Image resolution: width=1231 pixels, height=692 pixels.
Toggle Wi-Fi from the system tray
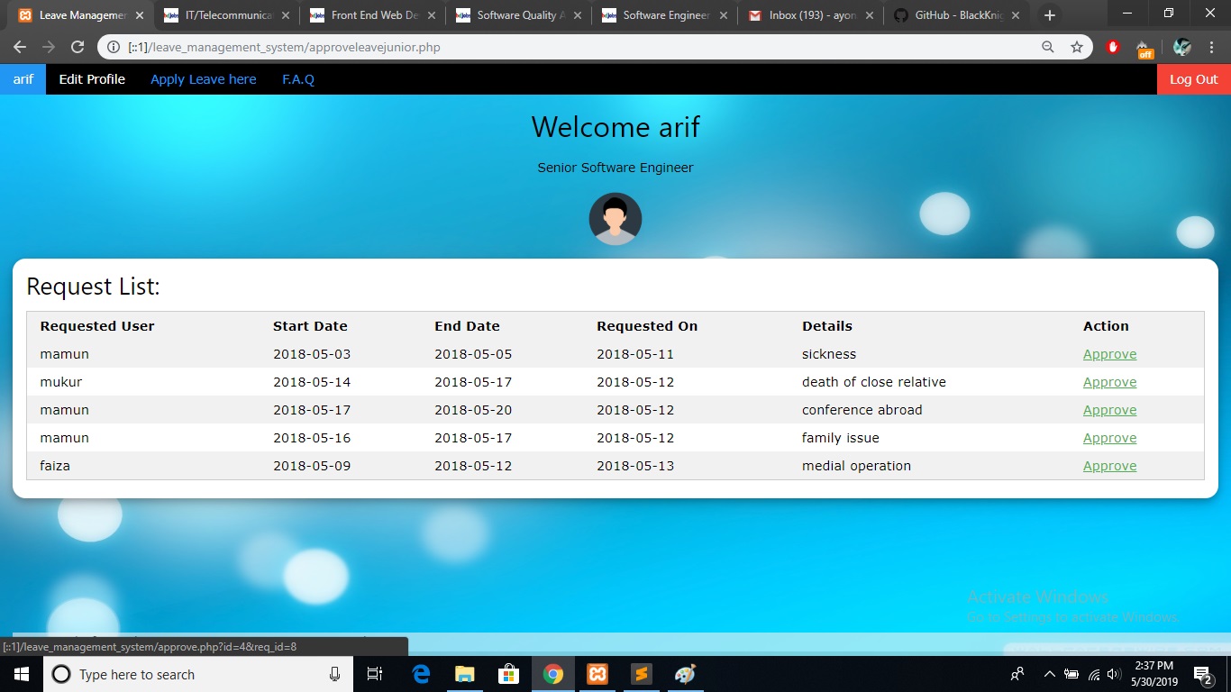(1092, 674)
